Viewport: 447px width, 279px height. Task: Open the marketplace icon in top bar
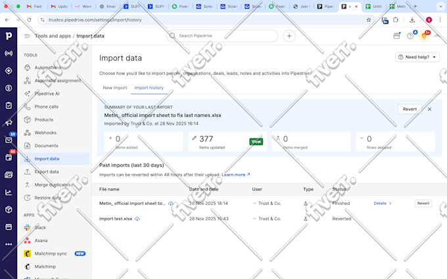[x=397, y=36]
